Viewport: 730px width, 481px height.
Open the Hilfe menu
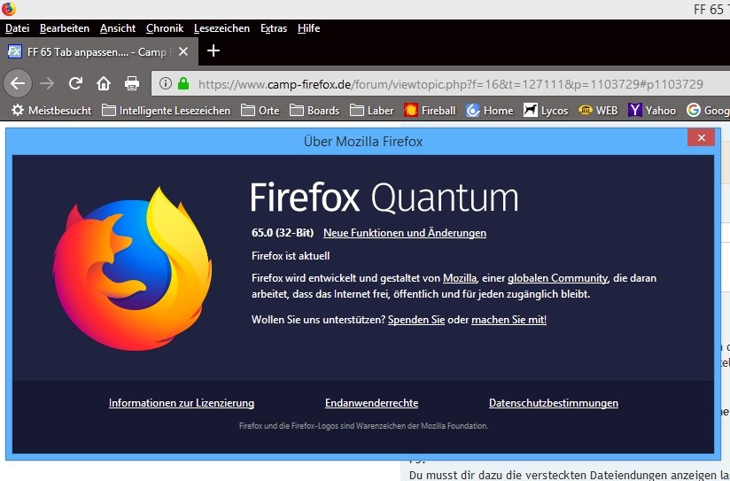308,28
